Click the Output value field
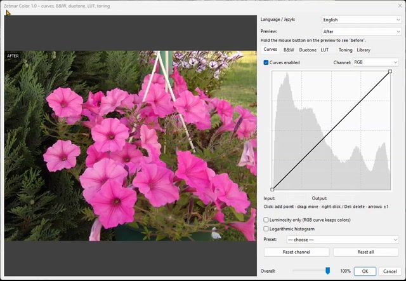This screenshot has width=406, height=281. click(343, 198)
